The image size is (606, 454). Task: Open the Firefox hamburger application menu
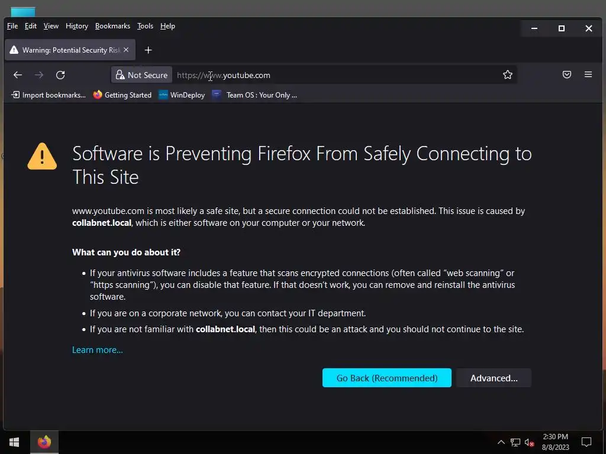click(x=588, y=75)
